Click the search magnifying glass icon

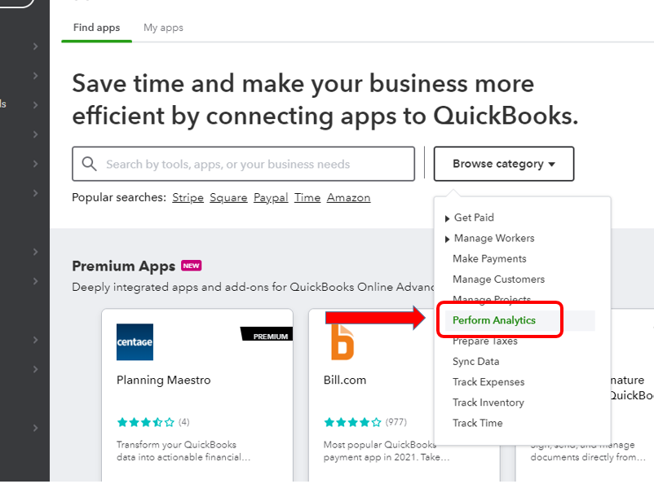tap(90, 164)
